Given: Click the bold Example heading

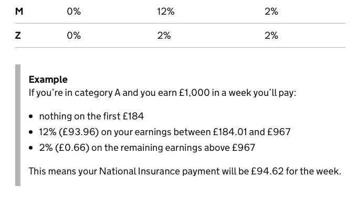Looking at the screenshot, I should point(48,80).
